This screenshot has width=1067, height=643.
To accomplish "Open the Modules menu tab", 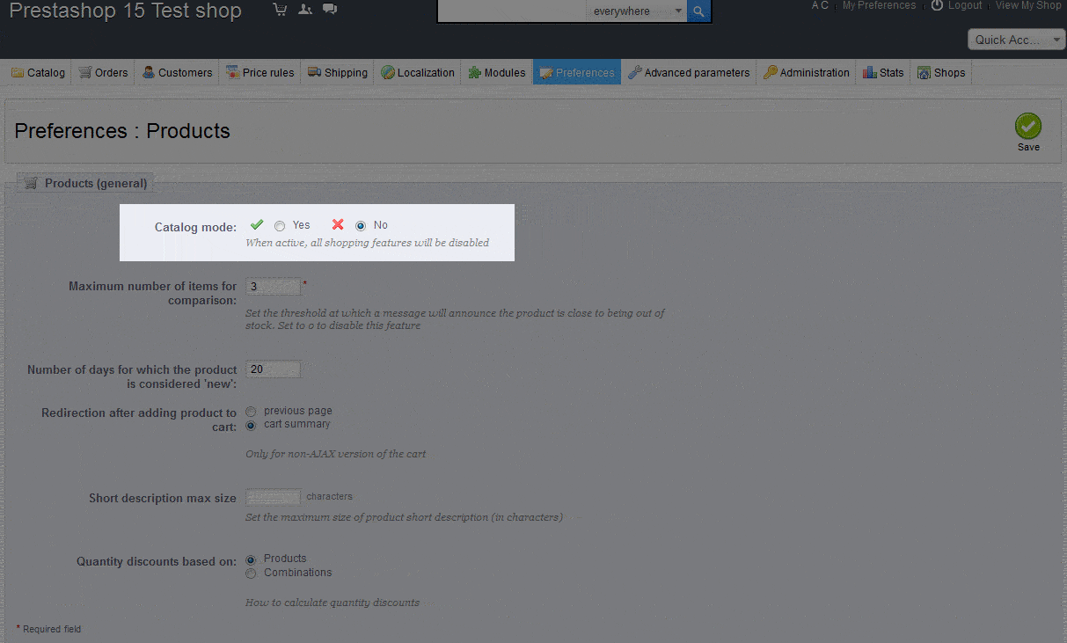I will click(496, 73).
